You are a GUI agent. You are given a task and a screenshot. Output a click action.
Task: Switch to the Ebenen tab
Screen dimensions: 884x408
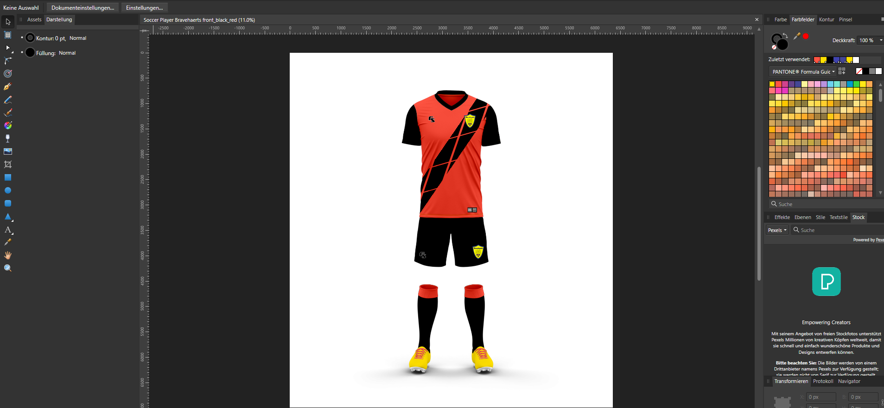pyautogui.click(x=803, y=217)
